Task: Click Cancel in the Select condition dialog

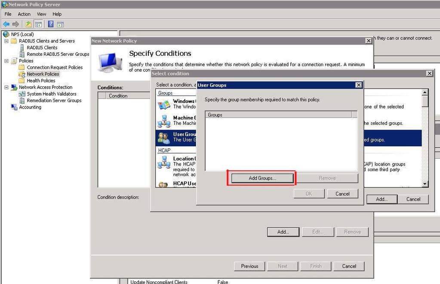Action: click(x=413, y=199)
